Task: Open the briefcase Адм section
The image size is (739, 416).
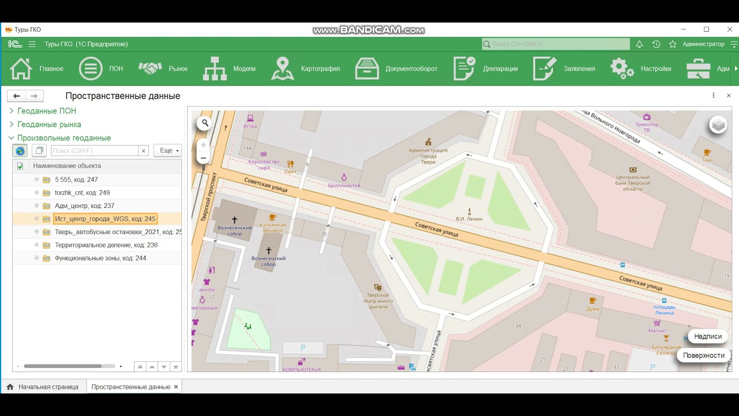Action: (708, 69)
